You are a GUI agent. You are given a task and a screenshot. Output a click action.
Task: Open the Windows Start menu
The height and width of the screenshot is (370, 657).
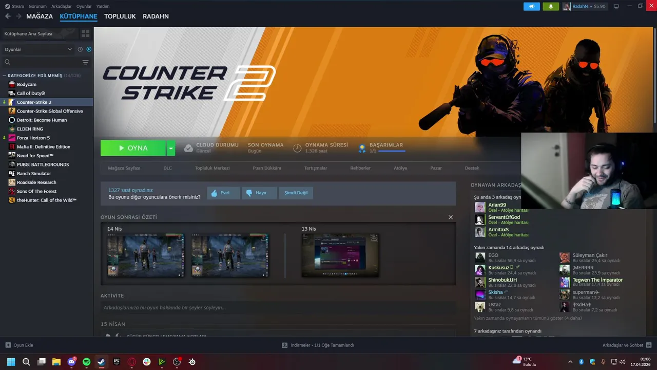(x=11, y=362)
